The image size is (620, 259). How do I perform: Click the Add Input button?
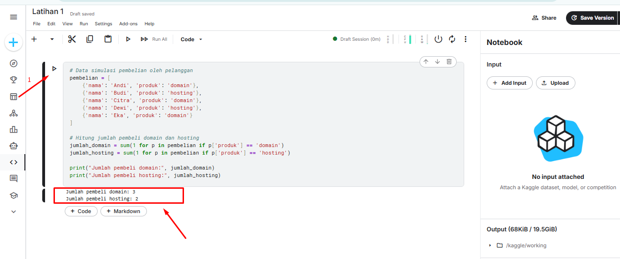[510, 83]
